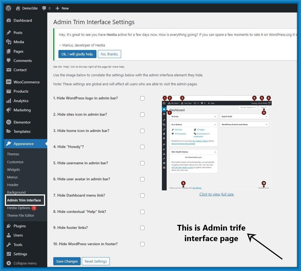Check the Hide footer links option
This screenshot has width=301, height=271.
click(x=142, y=228)
